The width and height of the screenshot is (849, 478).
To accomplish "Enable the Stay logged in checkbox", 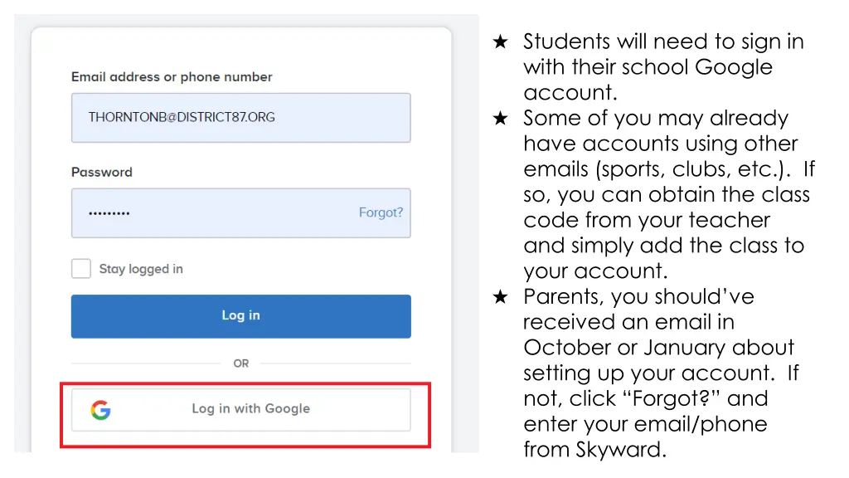I will (x=81, y=269).
